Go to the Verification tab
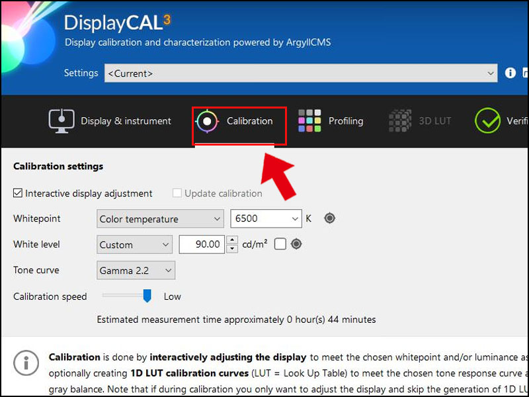This screenshot has width=529, height=397. 501,121
